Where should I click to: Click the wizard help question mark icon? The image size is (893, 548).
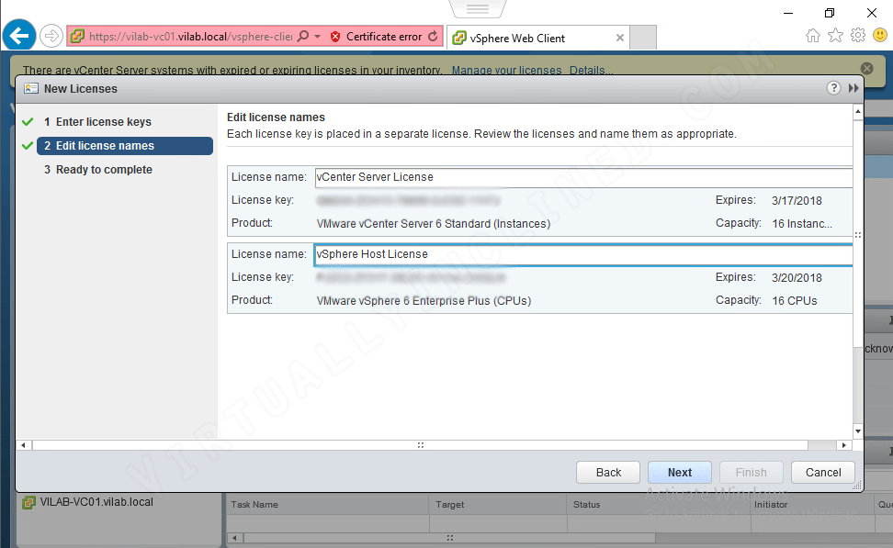(x=833, y=88)
